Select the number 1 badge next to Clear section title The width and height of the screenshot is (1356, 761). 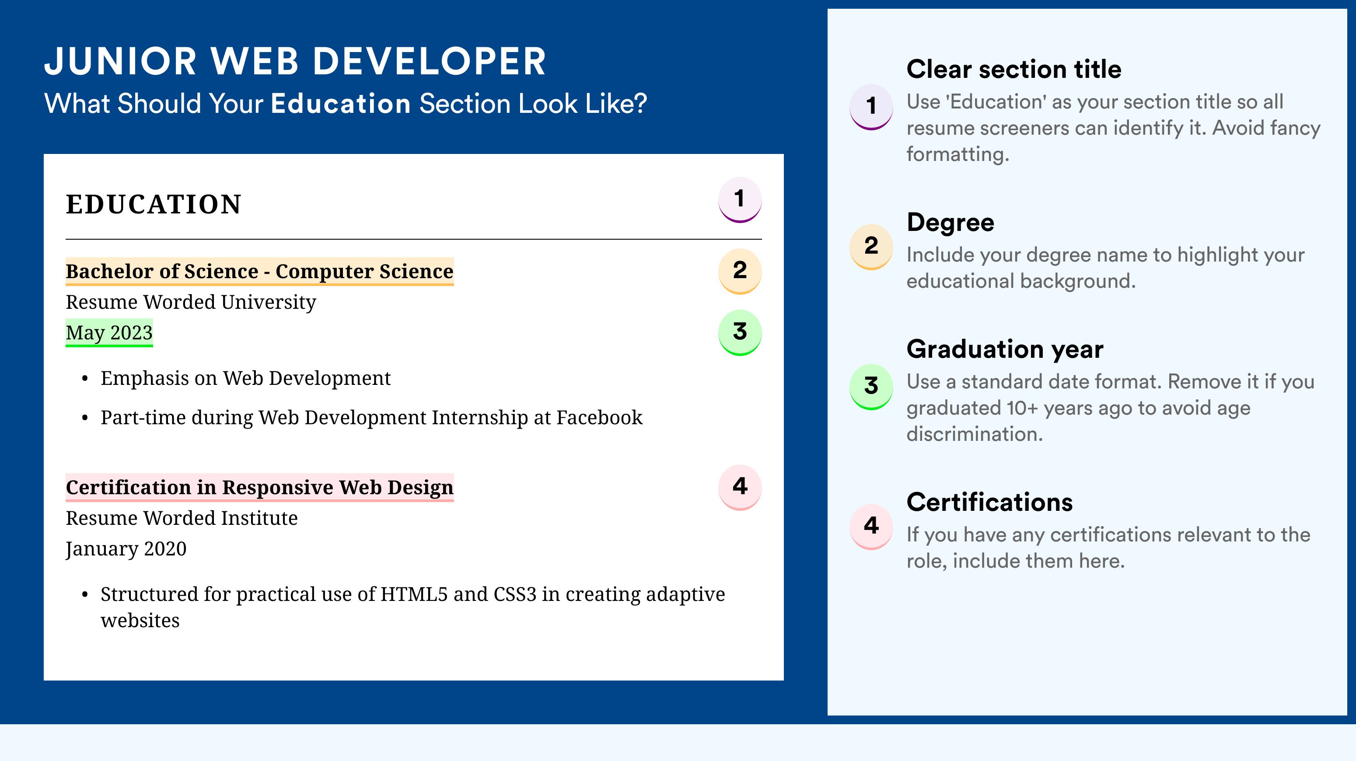[x=870, y=107]
